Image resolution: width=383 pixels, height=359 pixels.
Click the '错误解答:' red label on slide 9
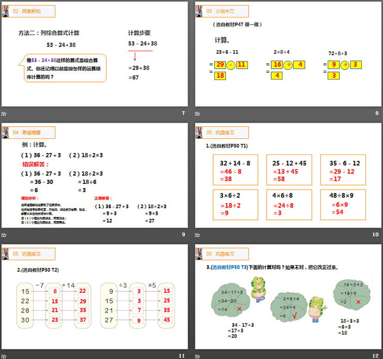(x=36, y=164)
